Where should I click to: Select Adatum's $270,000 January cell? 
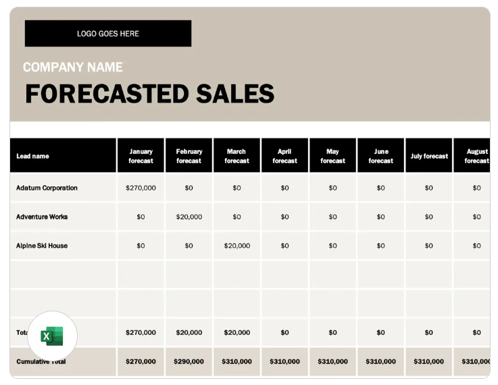141,188
